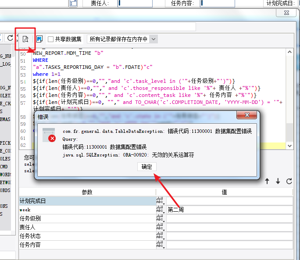Click the refresh icon beside the preview
This screenshot has width=300, height=260.
[10, 38]
